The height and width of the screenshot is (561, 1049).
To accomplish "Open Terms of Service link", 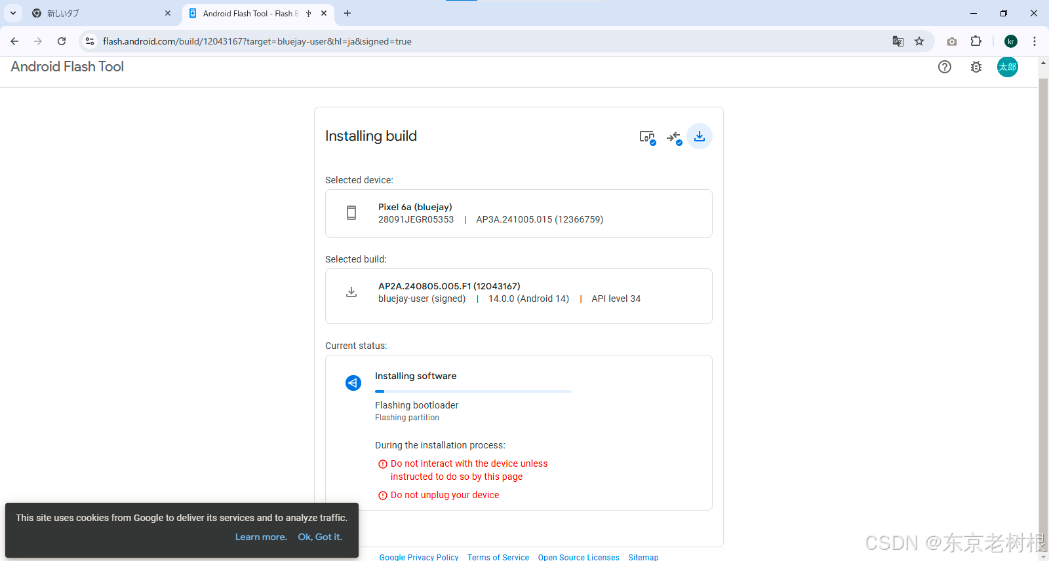I will click(498, 557).
